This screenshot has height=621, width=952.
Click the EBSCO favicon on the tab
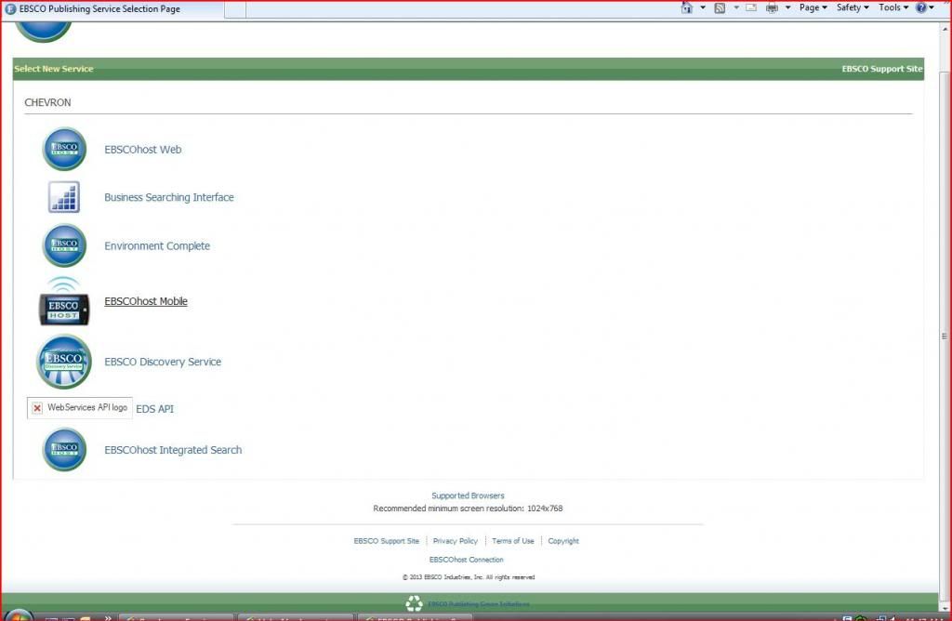pos(10,9)
